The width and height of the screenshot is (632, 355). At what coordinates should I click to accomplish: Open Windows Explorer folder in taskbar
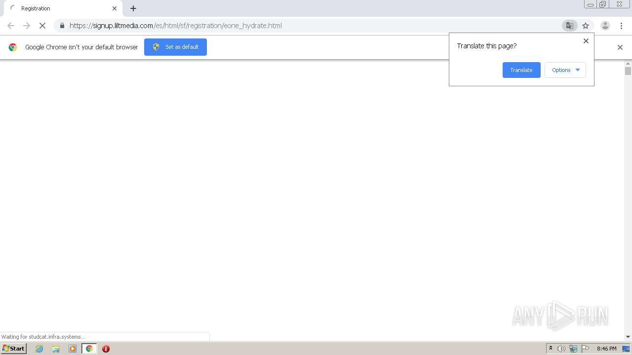[56, 349]
